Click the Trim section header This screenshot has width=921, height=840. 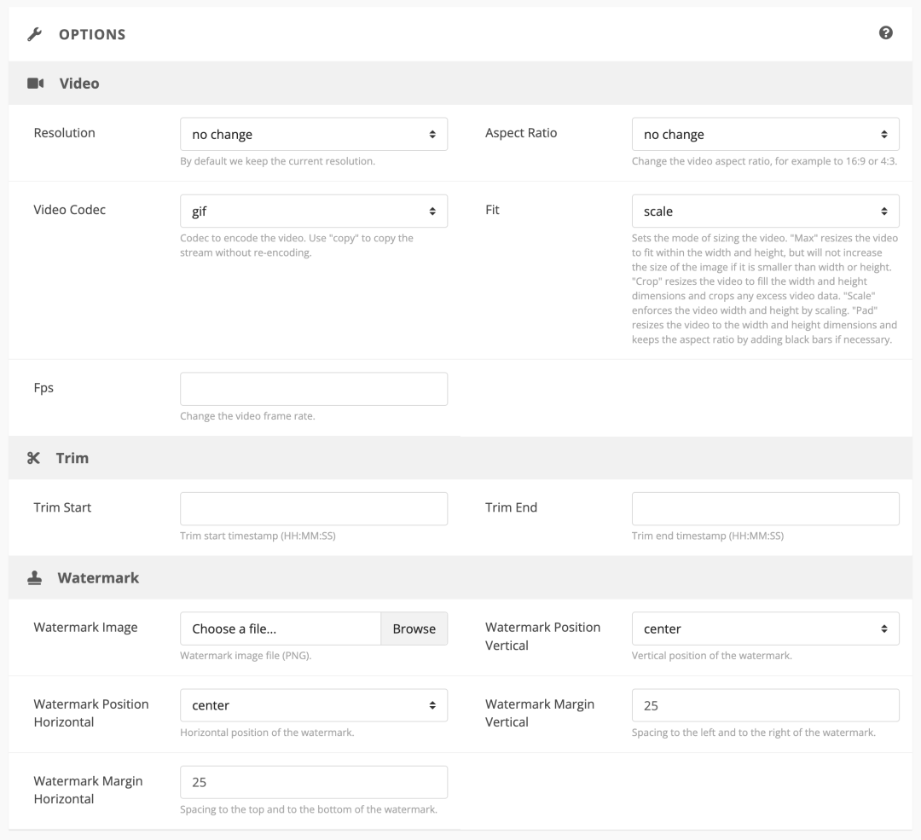[72, 458]
